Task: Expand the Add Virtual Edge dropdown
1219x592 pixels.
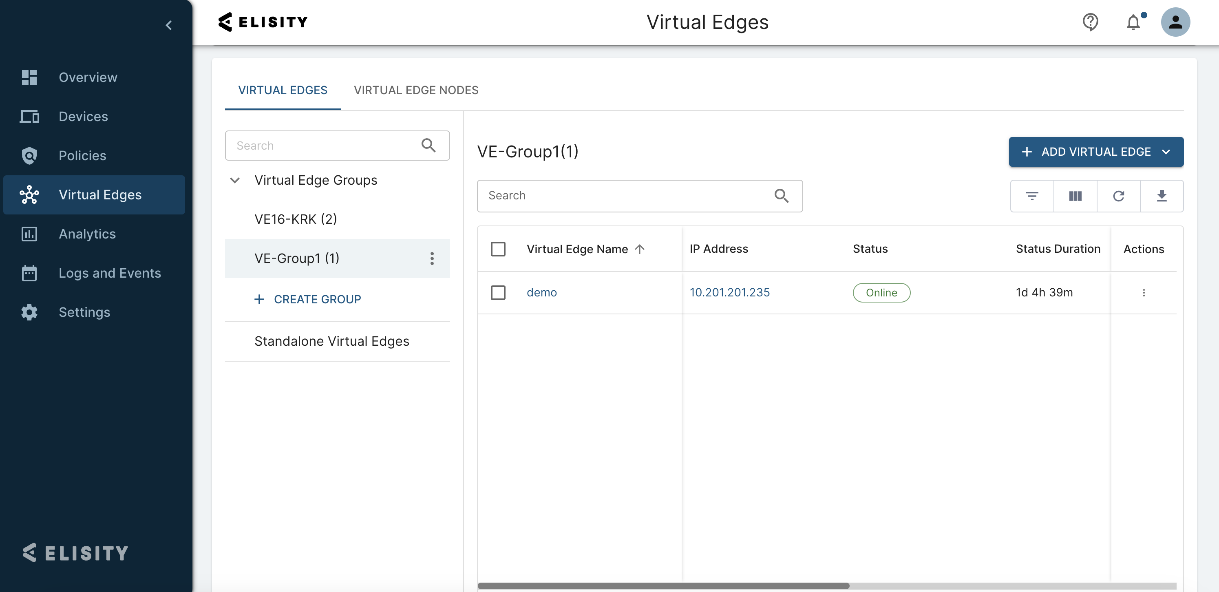Action: click(1166, 152)
